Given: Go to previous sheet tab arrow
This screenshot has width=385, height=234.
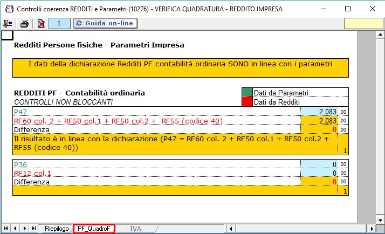Looking at the screenshot, I should pos(15,229).
